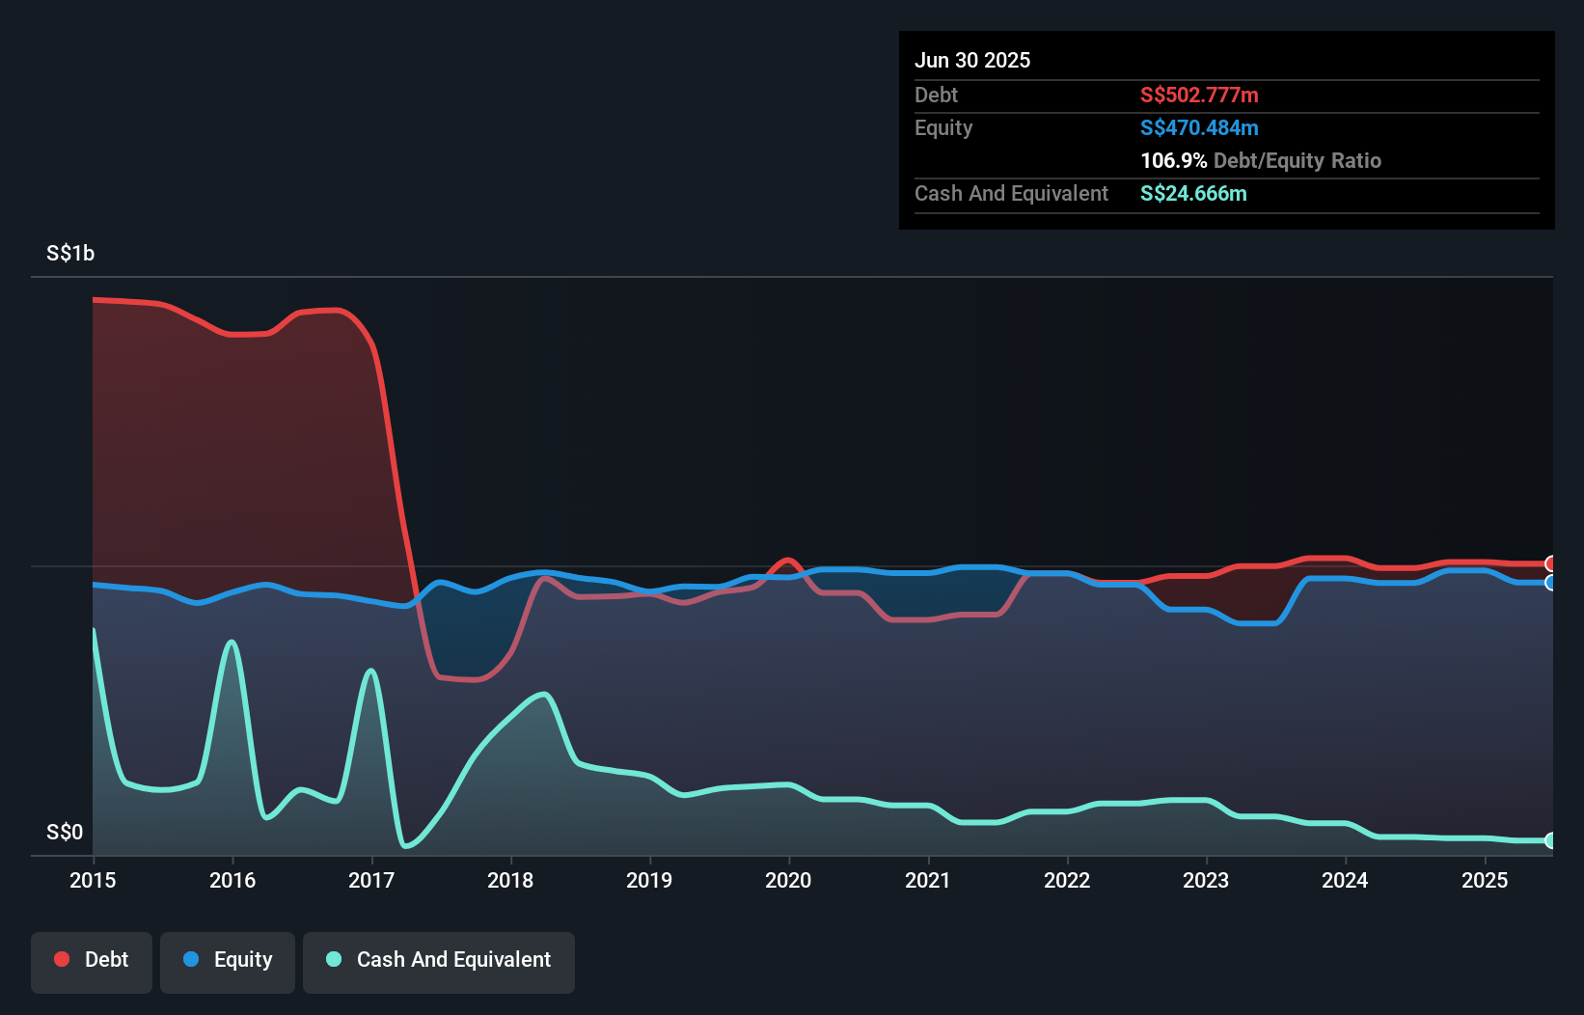Toggle the Equity series visibility
Viewport: 1584px width, 1015px height.
[227, 960]
